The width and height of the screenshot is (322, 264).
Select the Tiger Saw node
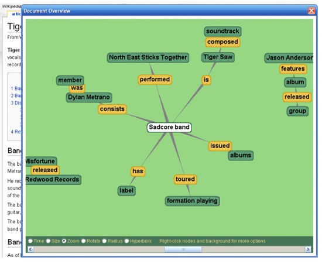[x=218, y=57]
